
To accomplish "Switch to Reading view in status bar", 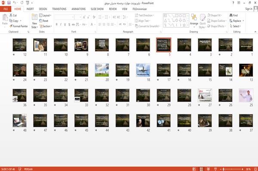I will click(208, 169).
